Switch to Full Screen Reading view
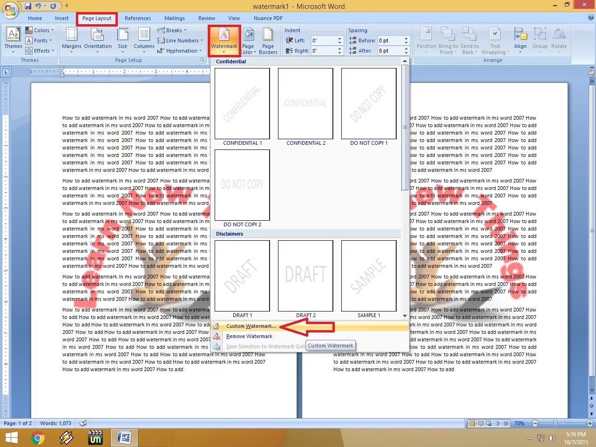 tap(481, 423)
